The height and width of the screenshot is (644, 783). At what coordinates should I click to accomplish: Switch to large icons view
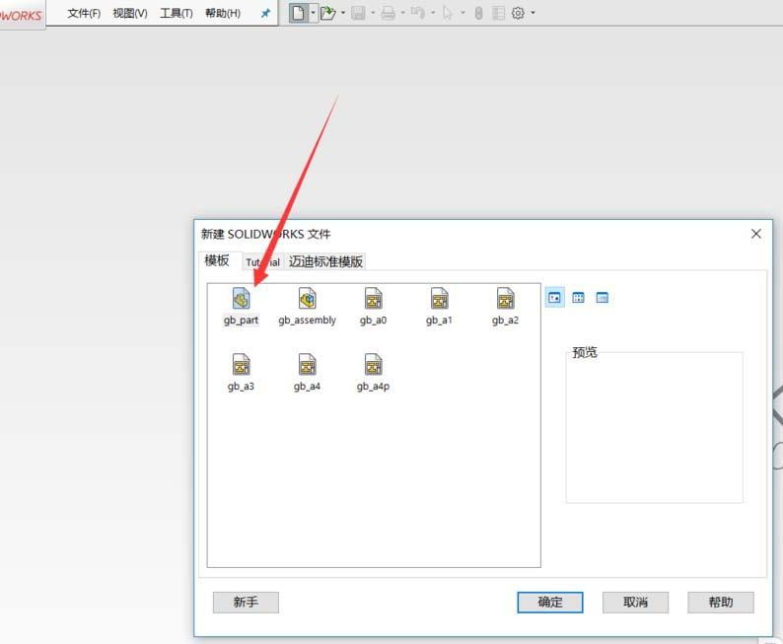(x=554, y=298)
